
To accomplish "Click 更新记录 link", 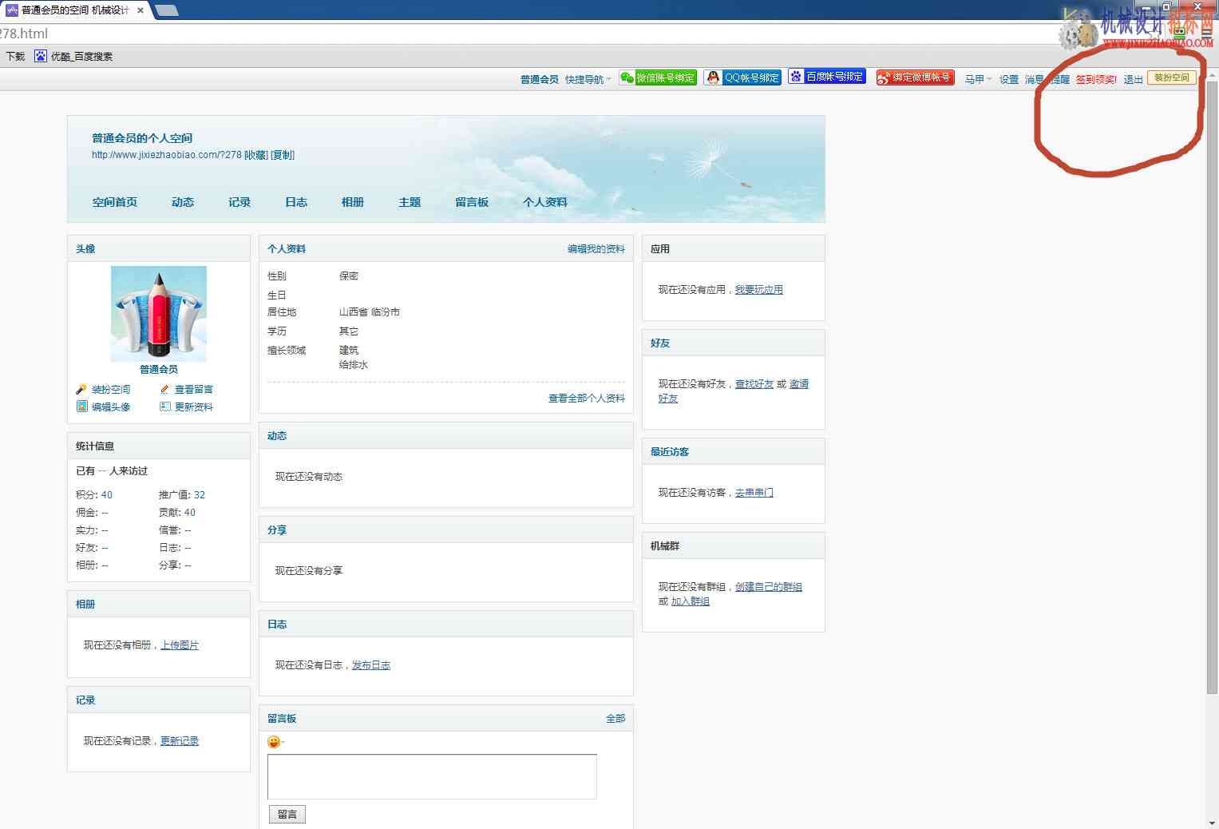I will 180,740.
